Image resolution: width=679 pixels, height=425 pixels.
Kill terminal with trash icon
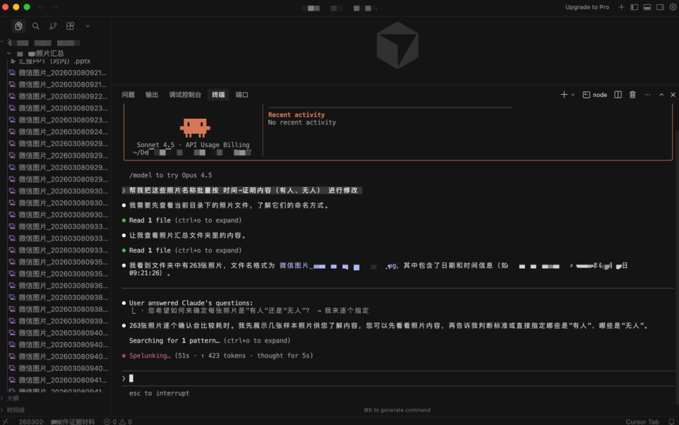(632, 94)
